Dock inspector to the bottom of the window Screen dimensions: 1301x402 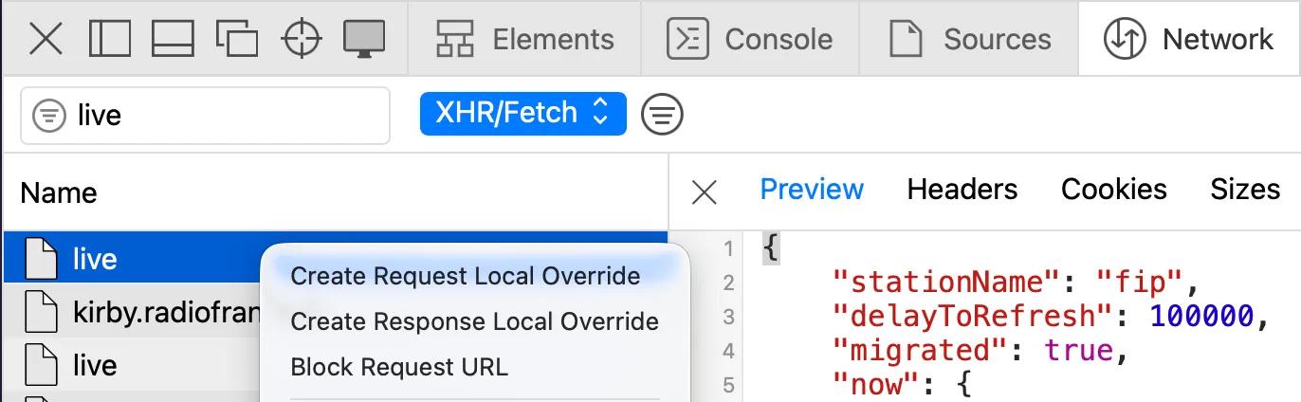pyautogui.click(x=173, y=39)
